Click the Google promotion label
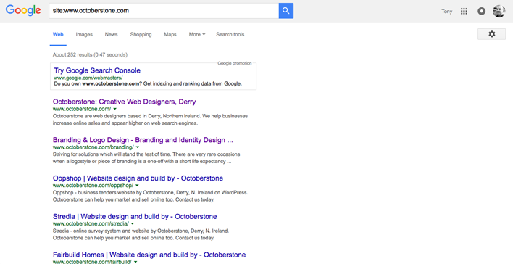This screenshot has height=264, width=513. [x=235, y=63]
